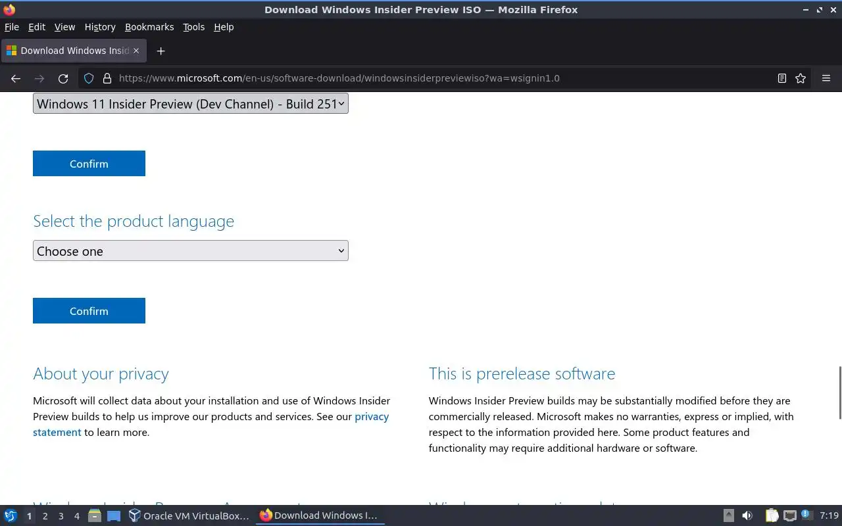The width and height of the screenshot is (842, 526).
Task: Go back to the previous page
Action: [16, 78]
